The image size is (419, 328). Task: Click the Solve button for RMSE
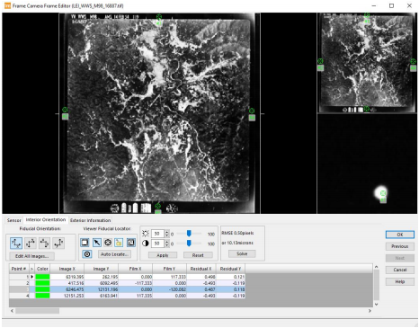242,254
